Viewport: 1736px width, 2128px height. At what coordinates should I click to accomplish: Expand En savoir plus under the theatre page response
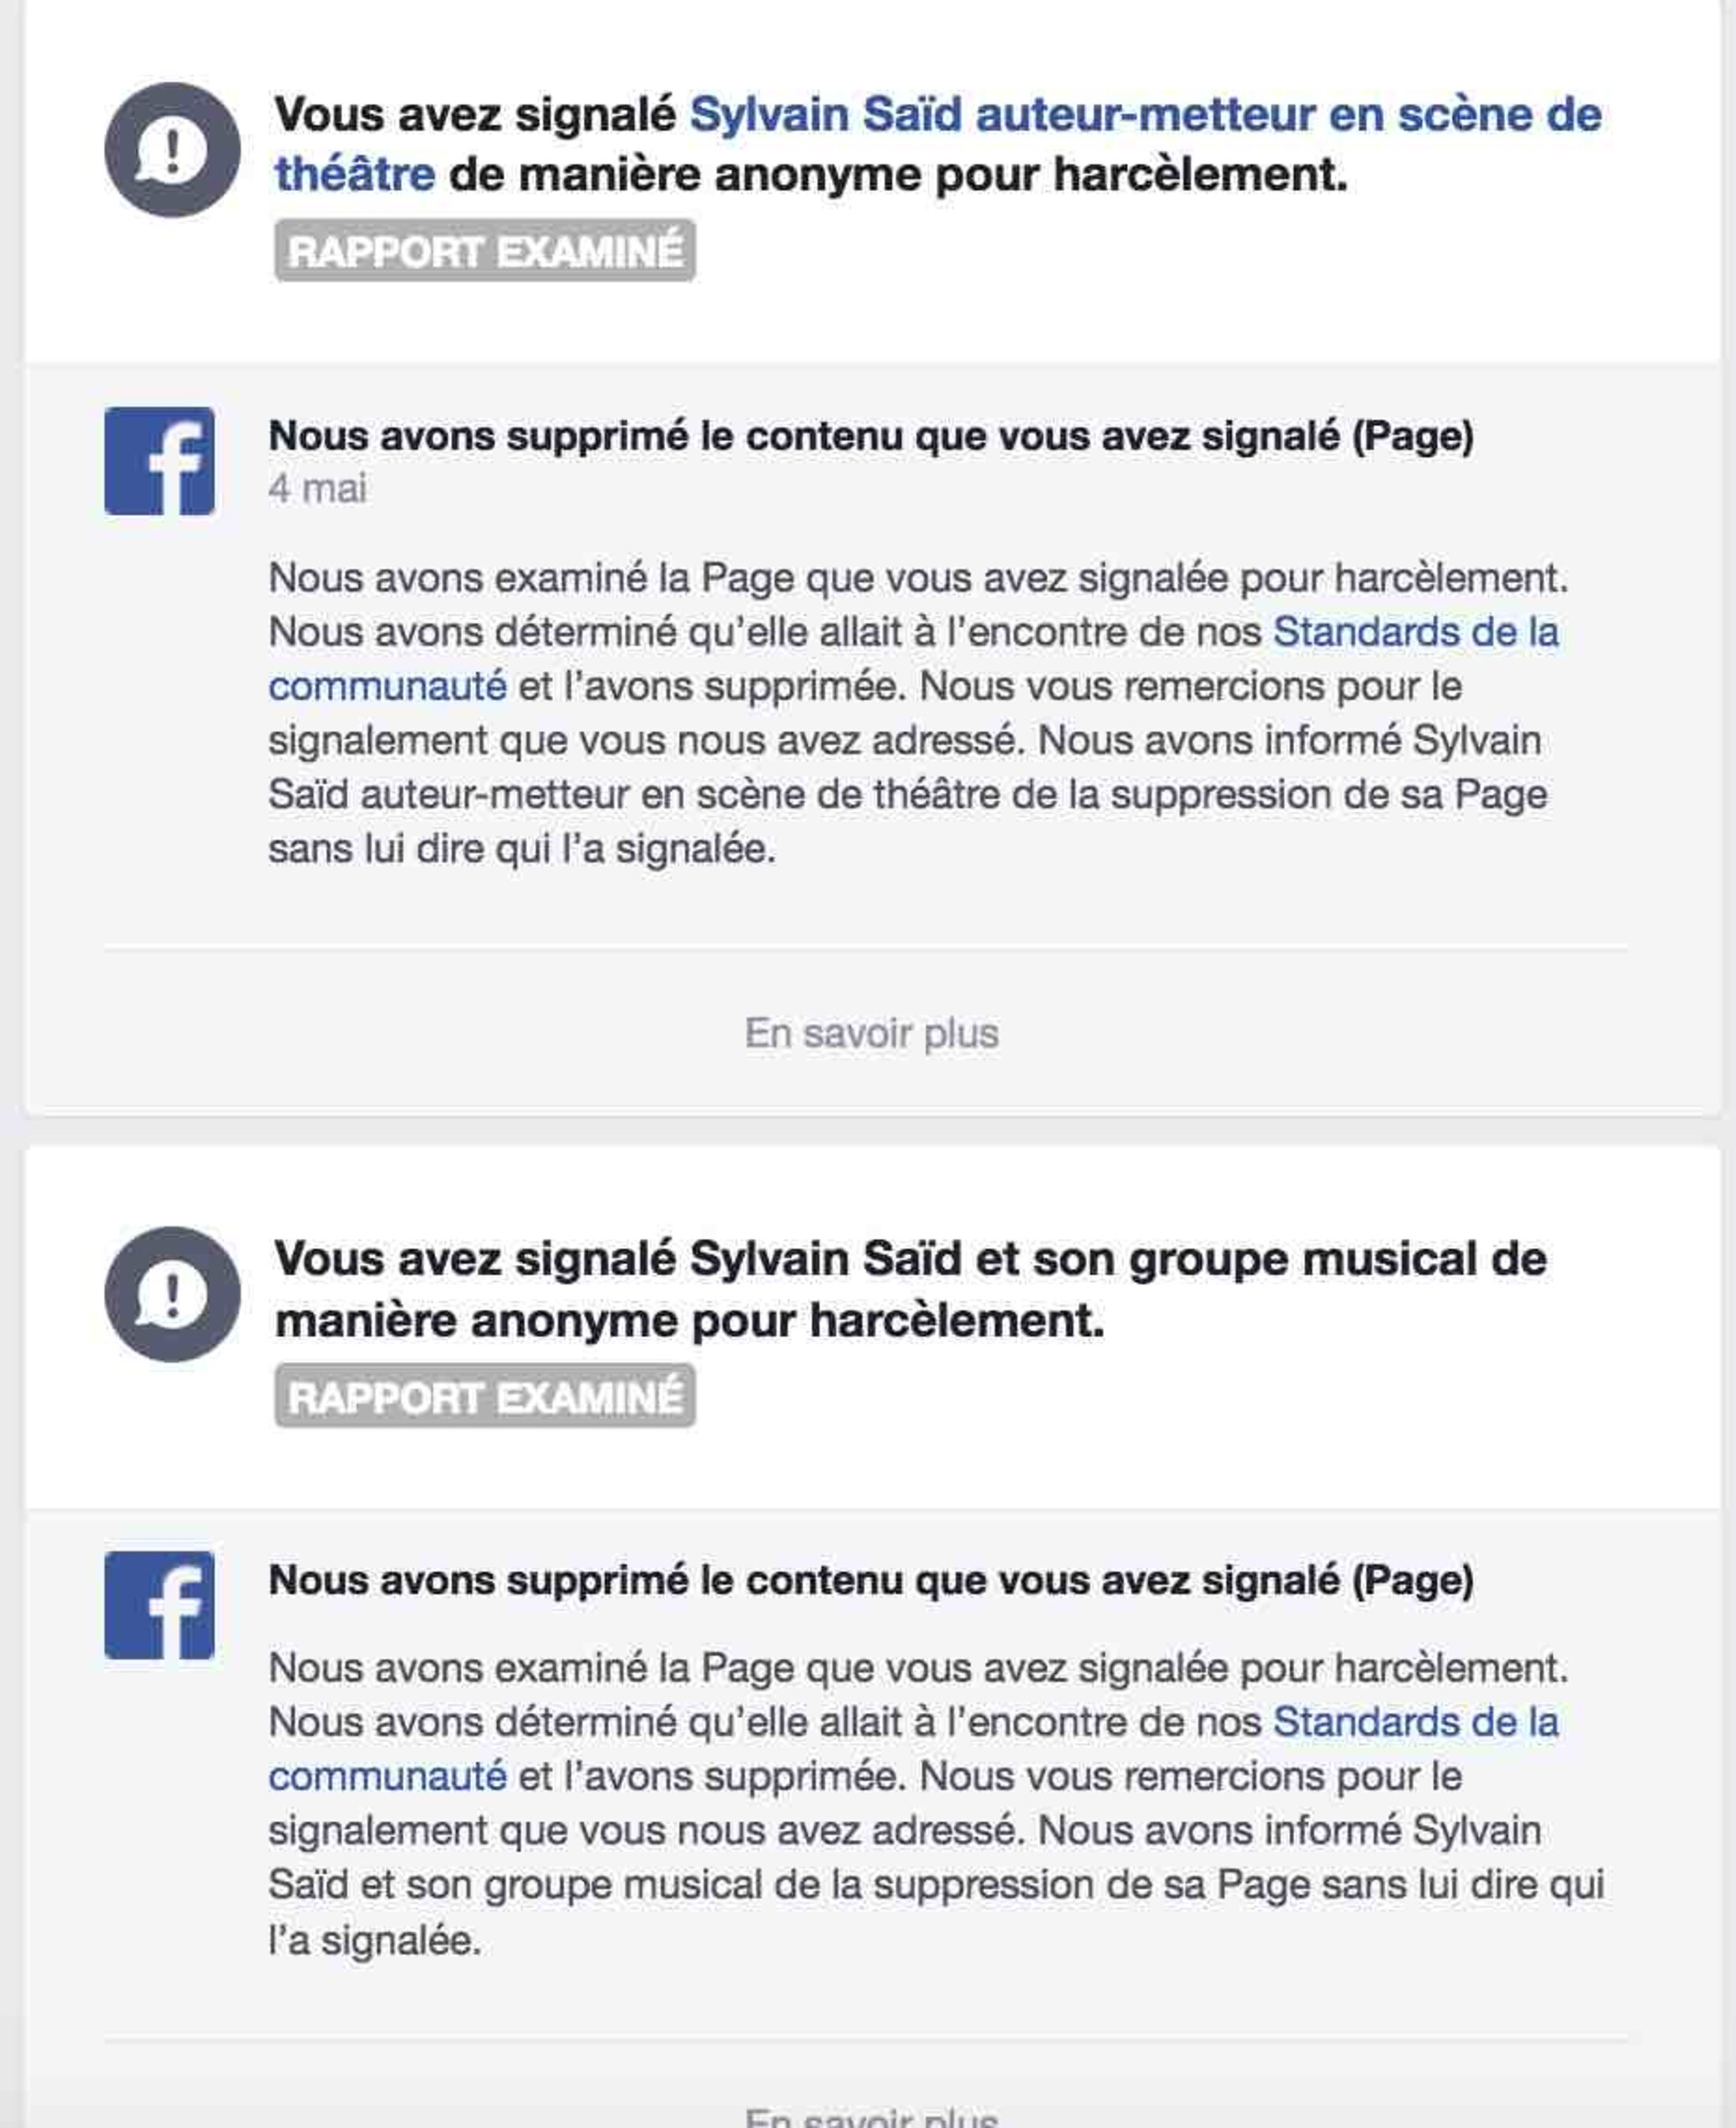(871, 1033)
